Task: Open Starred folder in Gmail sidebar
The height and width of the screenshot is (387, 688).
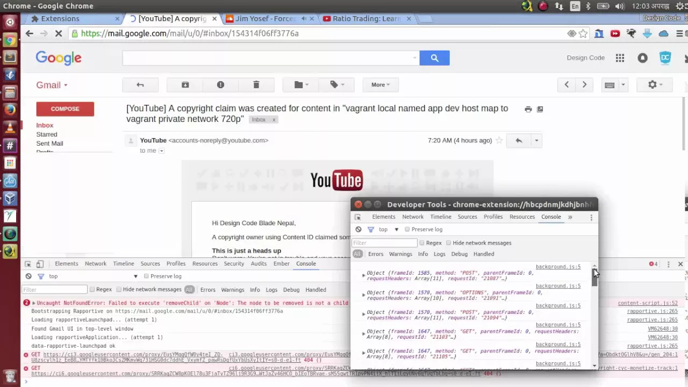Action: 47,134
